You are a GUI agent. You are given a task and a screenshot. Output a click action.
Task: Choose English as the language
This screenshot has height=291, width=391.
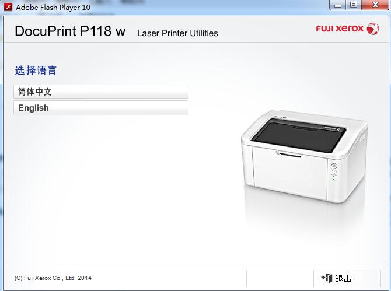101,108
